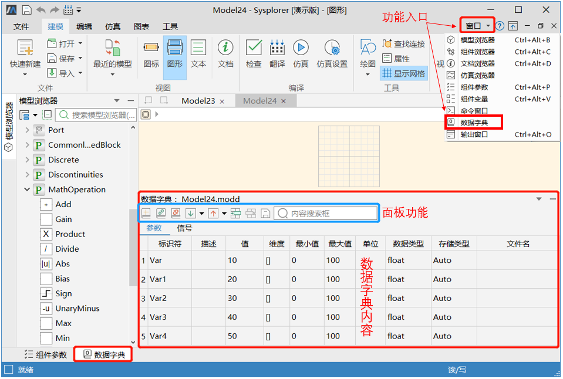The image size is (563, 379).
Task: Expand the 打开 dropdown arrow
Action: [80, 43]
